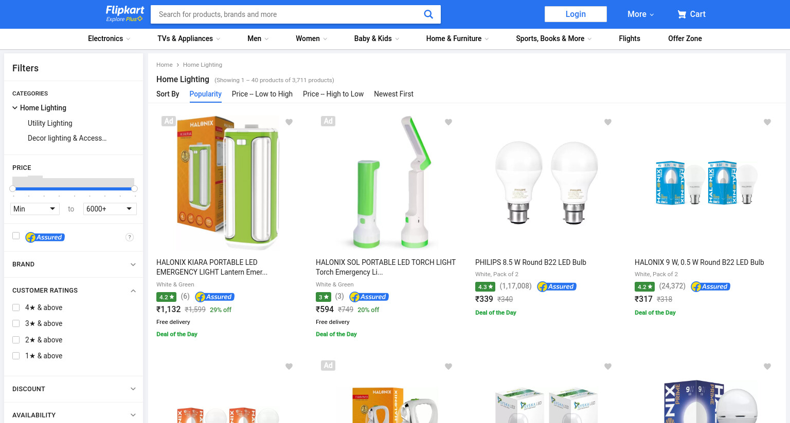The height and width of the screenshot is (423, 790).
Task: Sort by Newest First
Action: click(x=394, y=94)
